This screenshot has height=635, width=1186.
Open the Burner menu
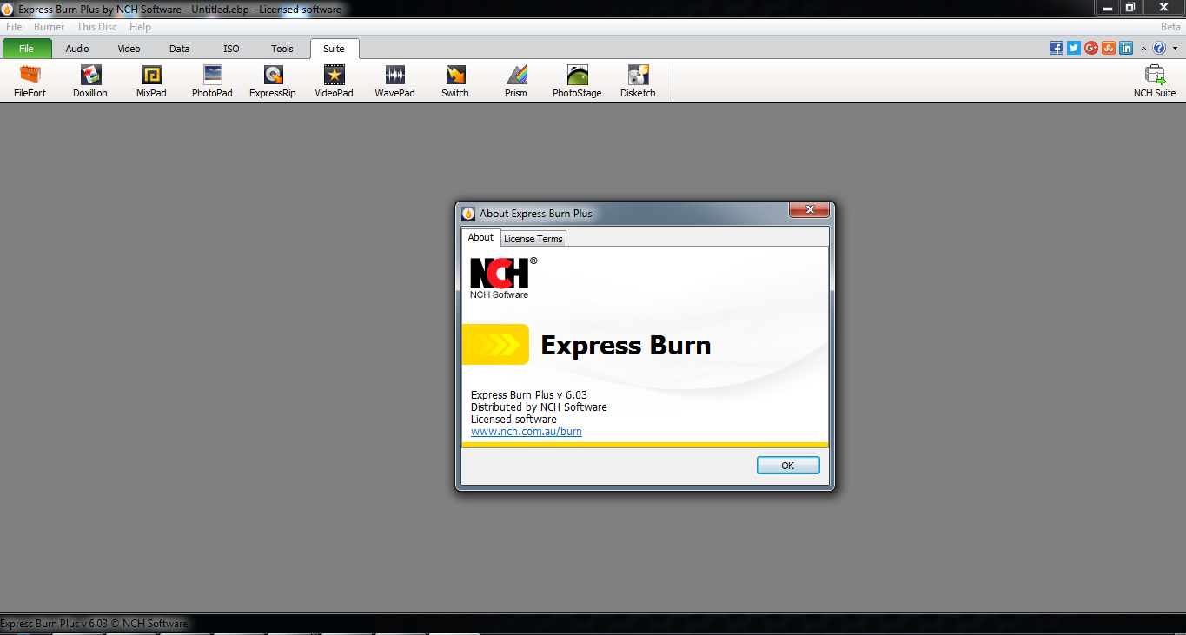[x=50, y=27]
